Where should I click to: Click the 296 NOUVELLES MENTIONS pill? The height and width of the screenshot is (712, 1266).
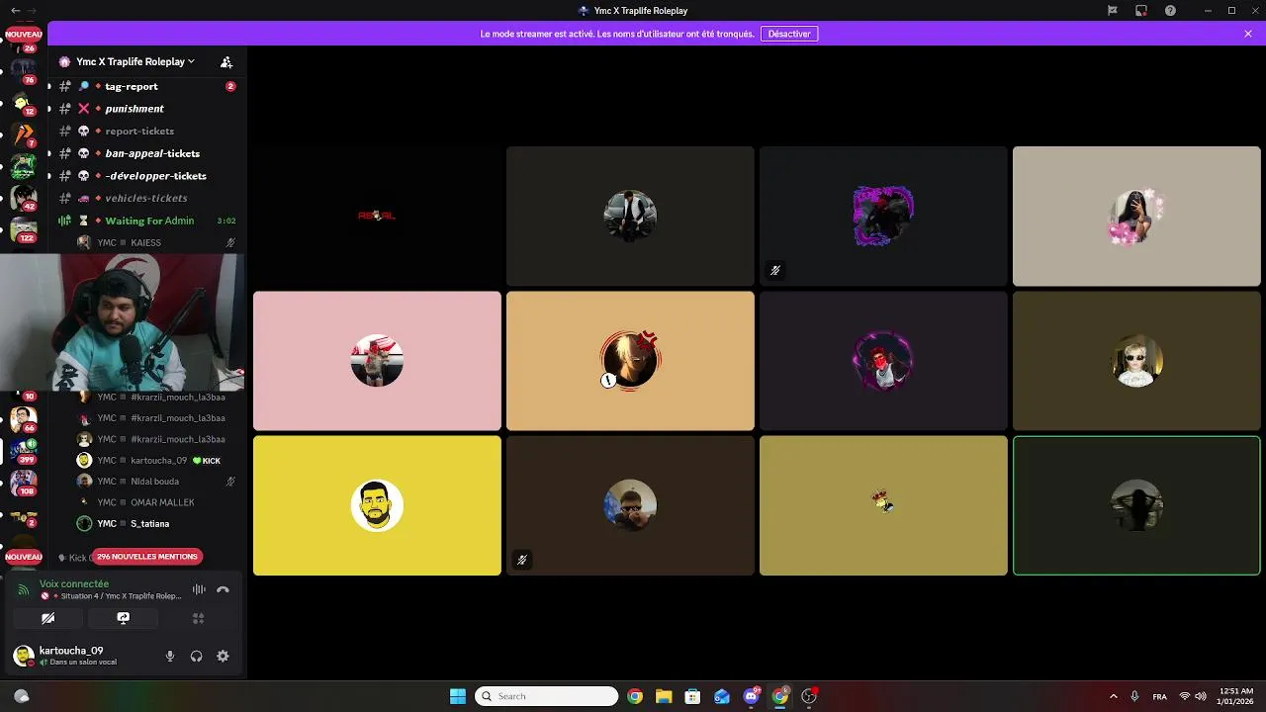point(147,557)
